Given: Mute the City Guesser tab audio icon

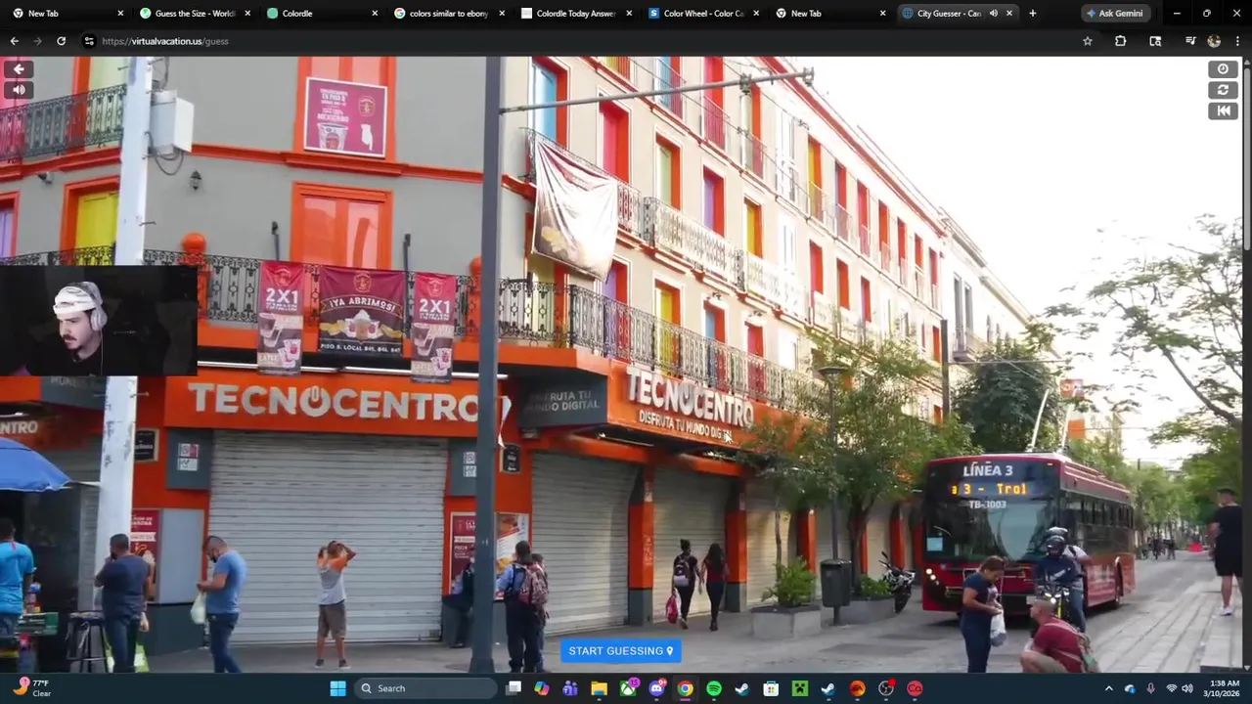Looking at the screenshot, I should (993, 14).
